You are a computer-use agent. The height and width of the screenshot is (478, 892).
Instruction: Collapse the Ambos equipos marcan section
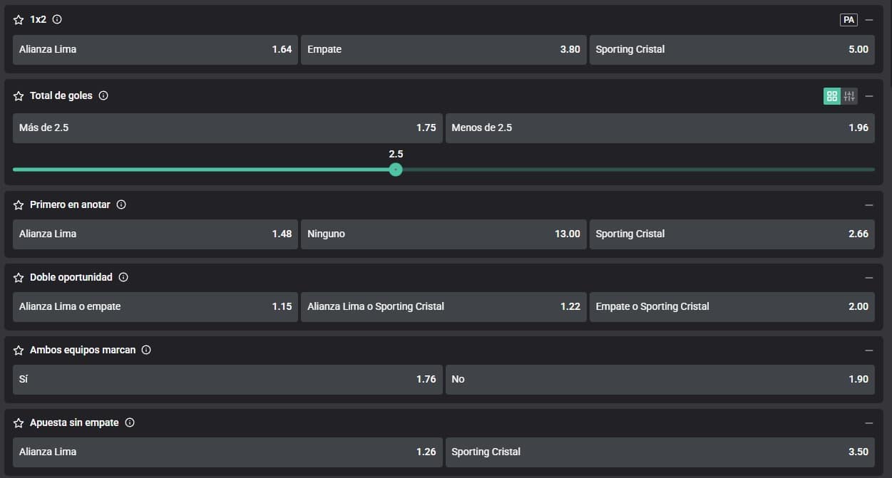point(868,350)
